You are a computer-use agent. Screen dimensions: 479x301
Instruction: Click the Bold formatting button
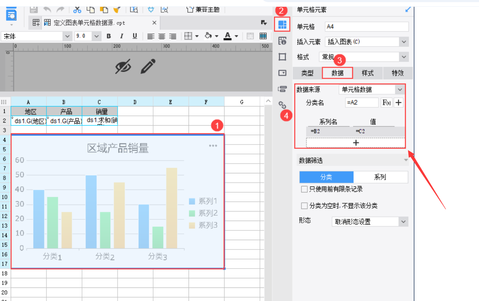109,36
